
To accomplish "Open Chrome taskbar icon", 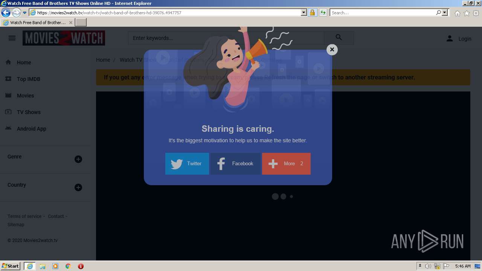I will 68,266.
